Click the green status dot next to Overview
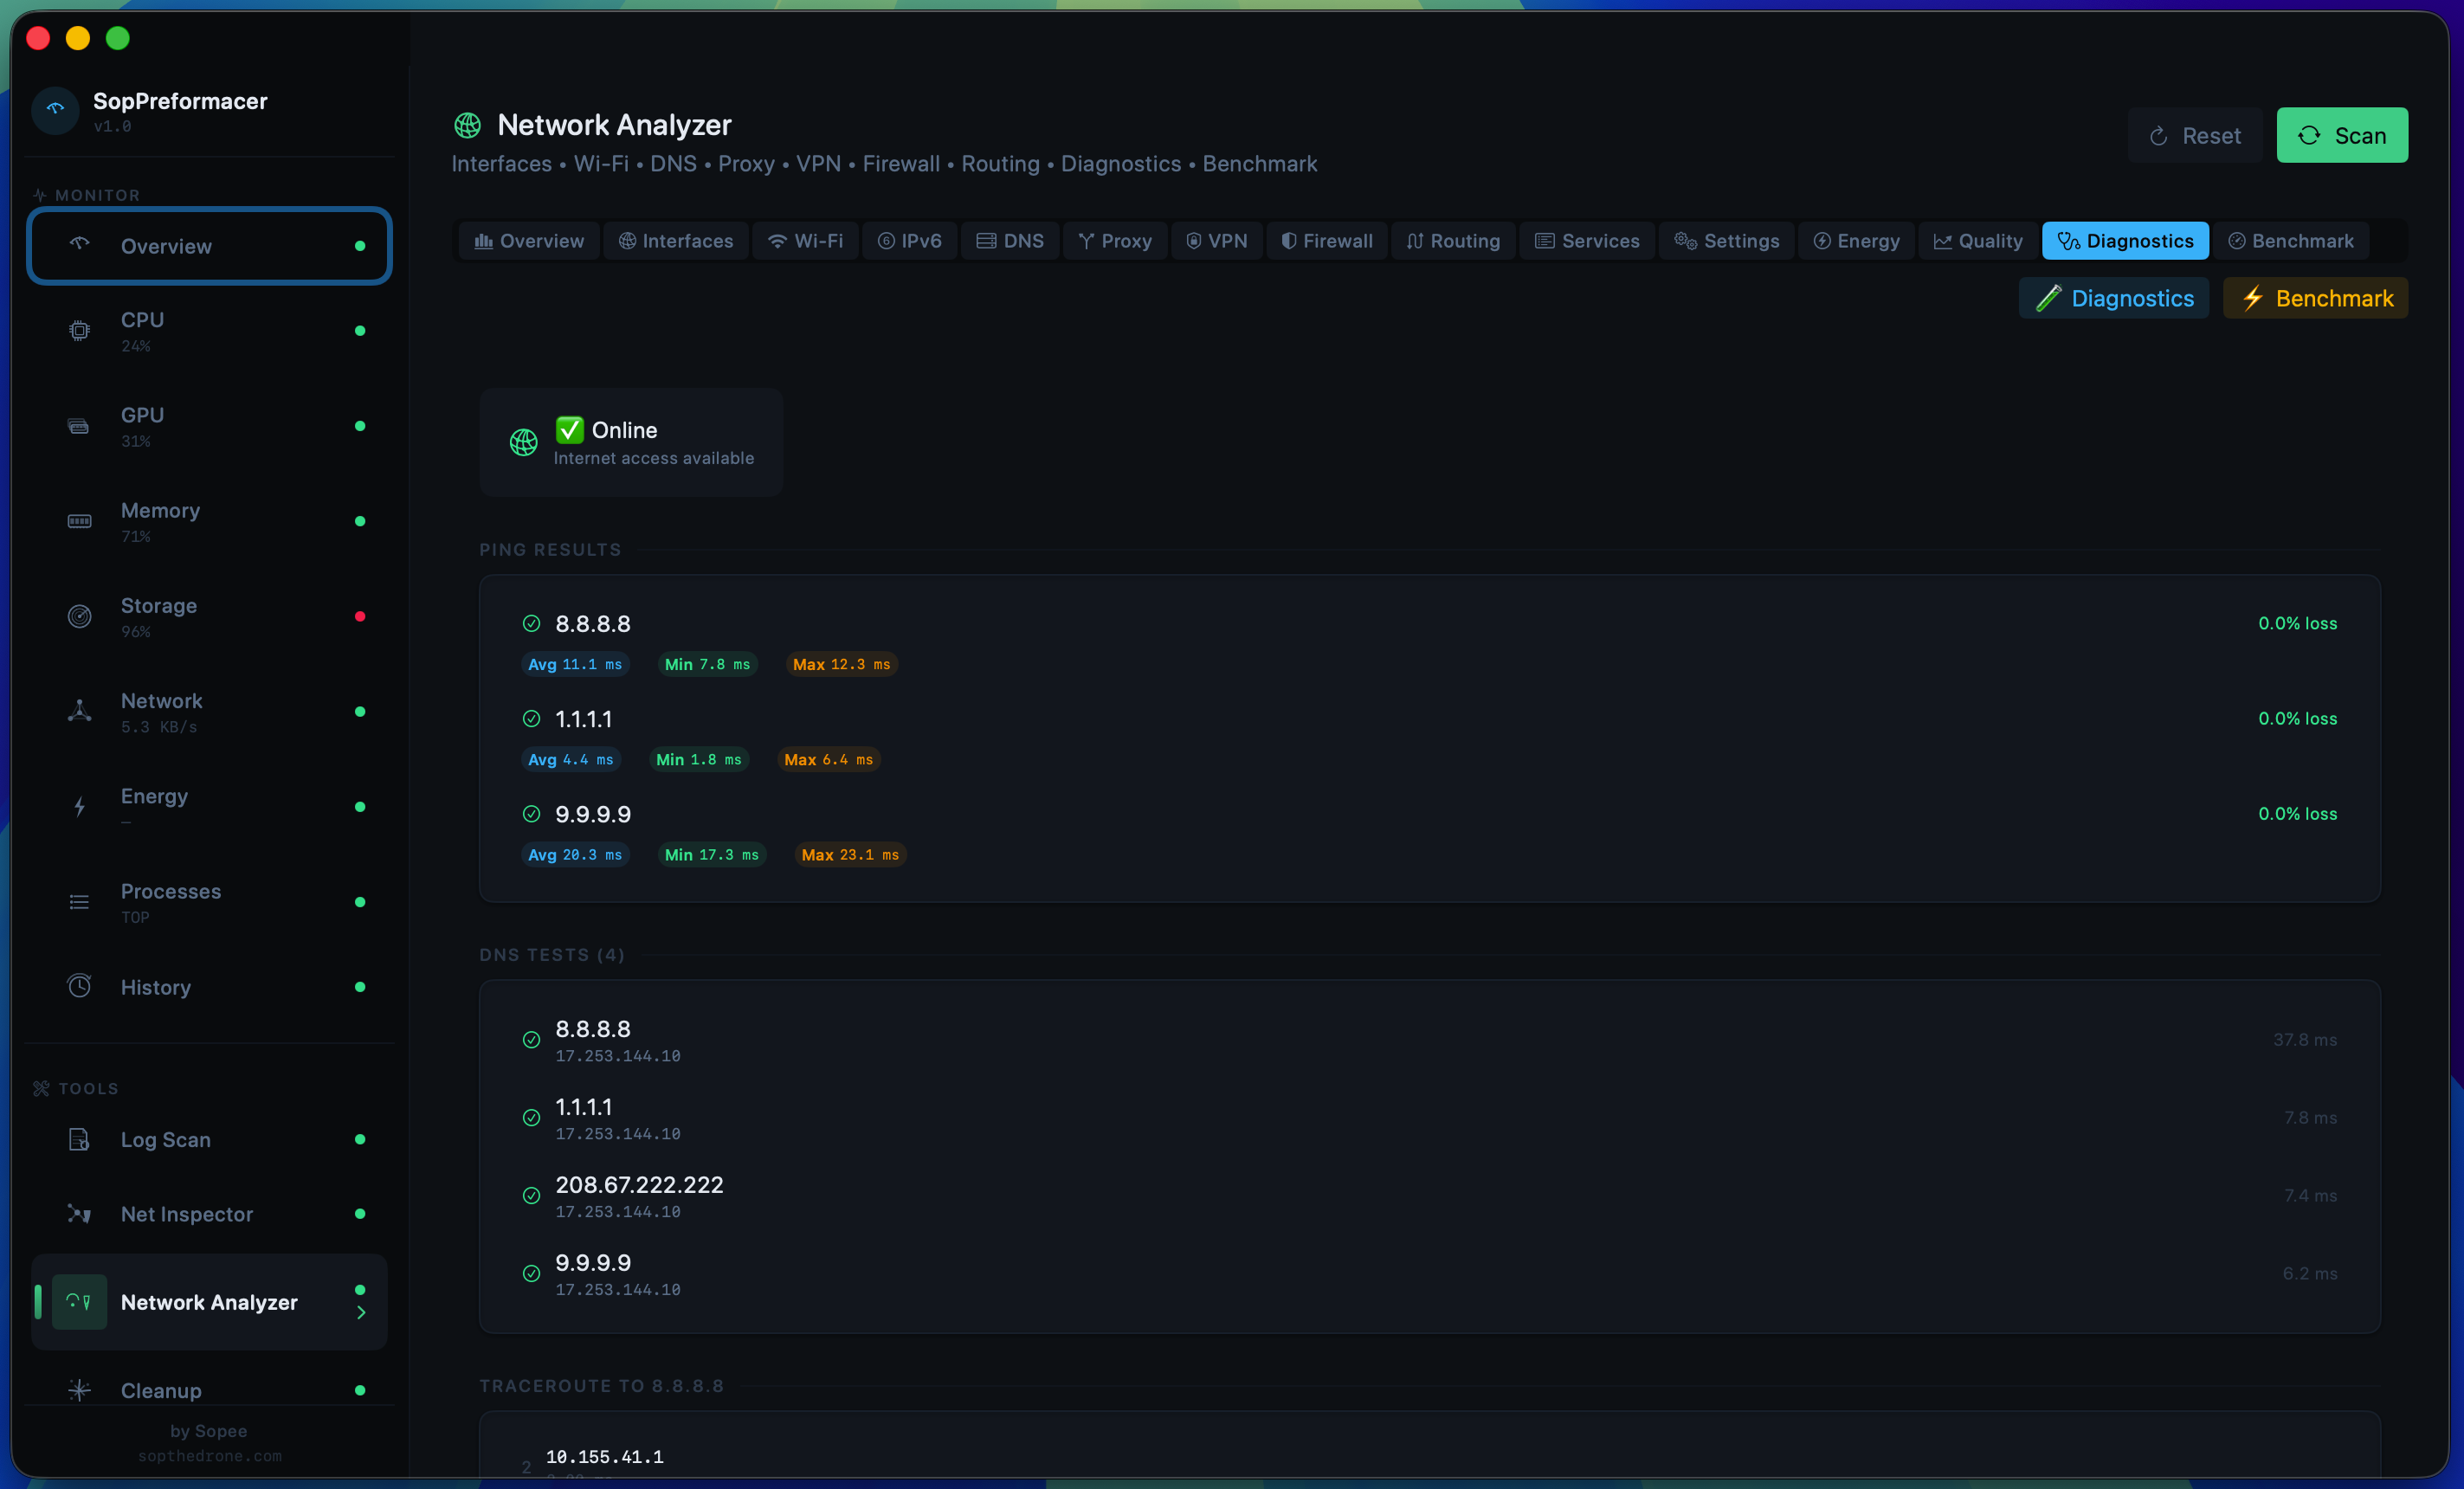 coord(360,245)
